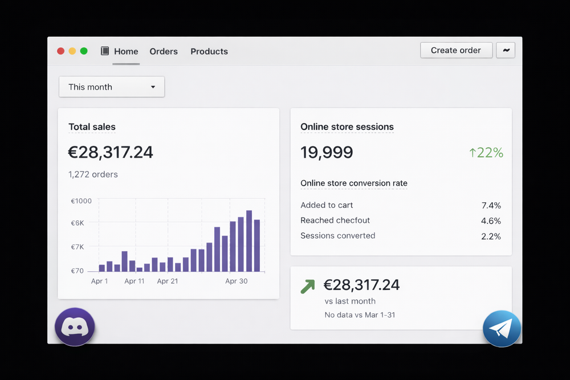Click the green macOS maximize button
This screenshot has width=570, height=380.
point(84,51)
